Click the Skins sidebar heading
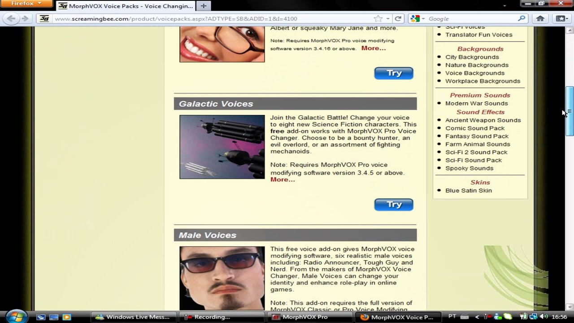Screen dimensions: 574x323 [x=480, y=183]
